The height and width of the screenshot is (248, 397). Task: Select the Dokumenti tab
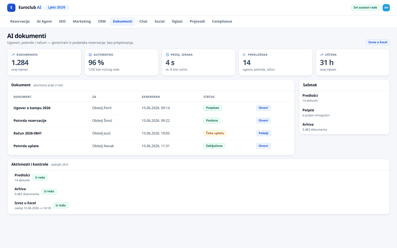click(x=122, y=21)
